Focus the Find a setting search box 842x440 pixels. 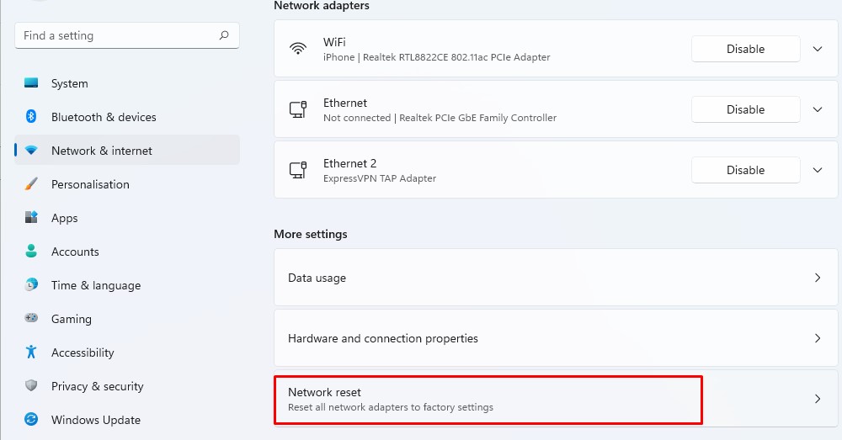coord(127,35)
